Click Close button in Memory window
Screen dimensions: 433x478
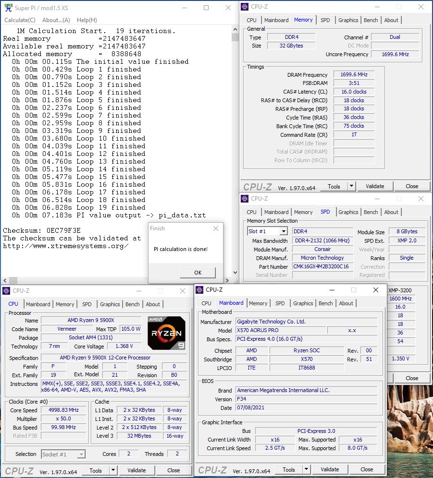coord(412,186)
